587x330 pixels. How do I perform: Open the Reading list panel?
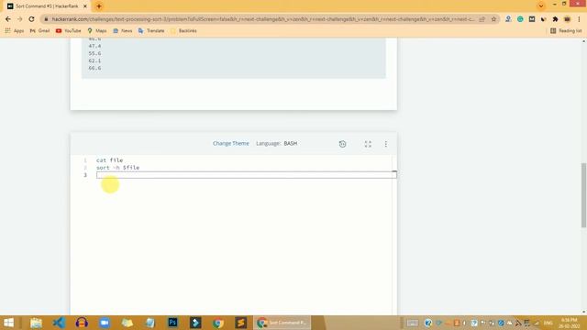tap(566, 30)
